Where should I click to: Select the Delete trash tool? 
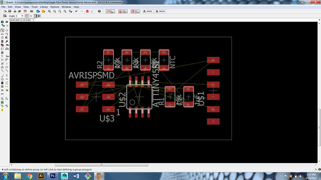pyautogui.click(x=2, y=41)
